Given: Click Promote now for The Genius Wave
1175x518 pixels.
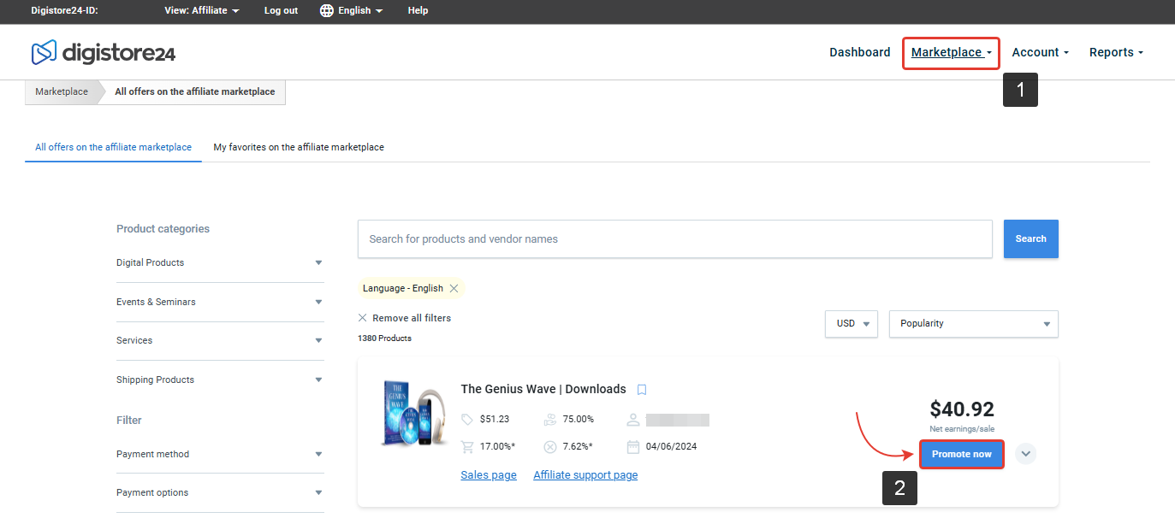Looking at the screenshot, I should [962, 454].
